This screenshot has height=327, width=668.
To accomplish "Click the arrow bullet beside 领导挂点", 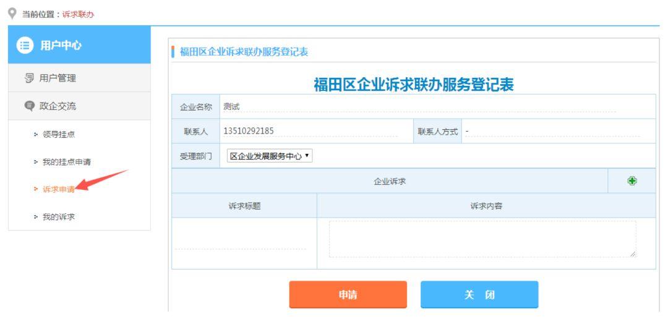I will point(36,135).
